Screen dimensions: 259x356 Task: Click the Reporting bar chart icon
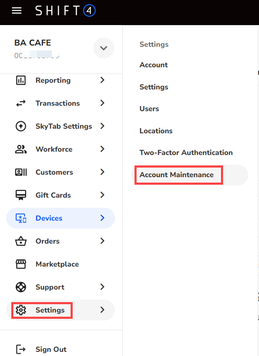(20, 80)
